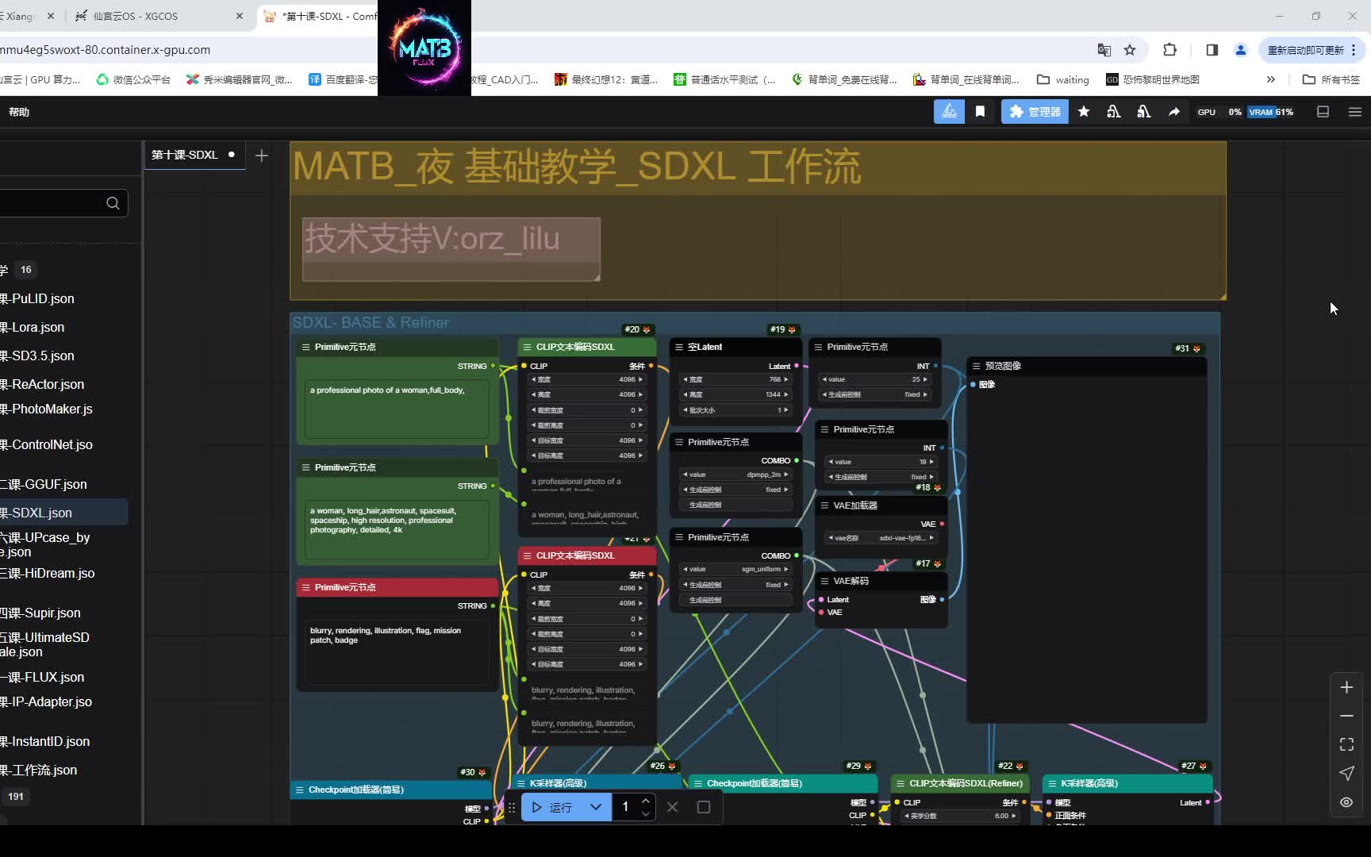Screen dimensions: 1371x857
Task: Click the search icon in workflow sidebar
Action: click(113, 203)
